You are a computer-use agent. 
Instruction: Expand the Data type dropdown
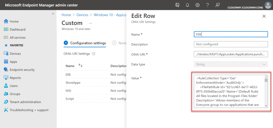pyautogui.click(x=231, y=64)
